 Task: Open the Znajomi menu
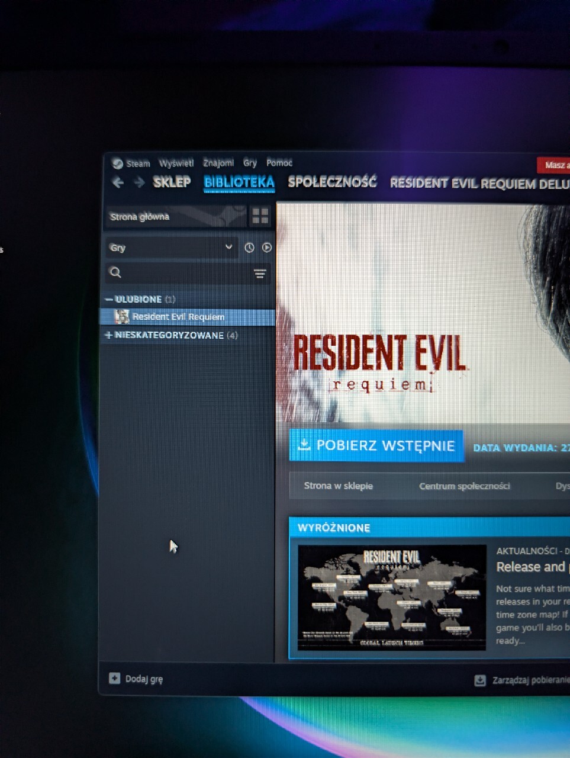[x=218, y=162]
